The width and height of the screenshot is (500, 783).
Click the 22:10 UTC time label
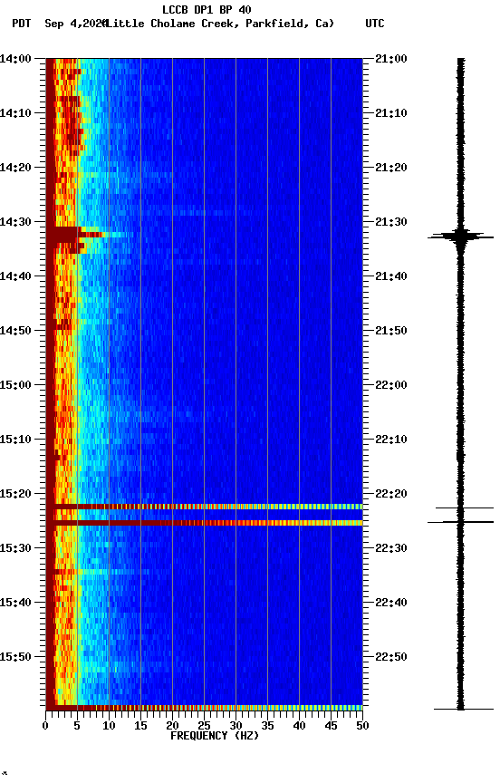(x=391, y=440)
